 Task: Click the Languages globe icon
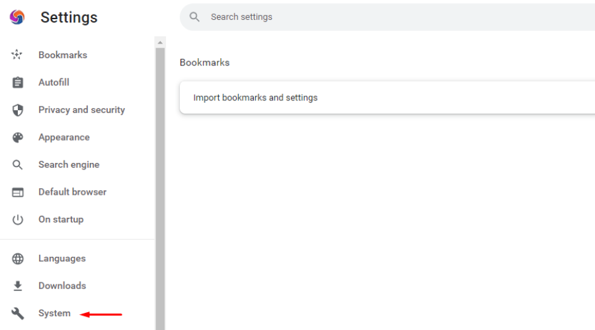[x=18, y=259]
